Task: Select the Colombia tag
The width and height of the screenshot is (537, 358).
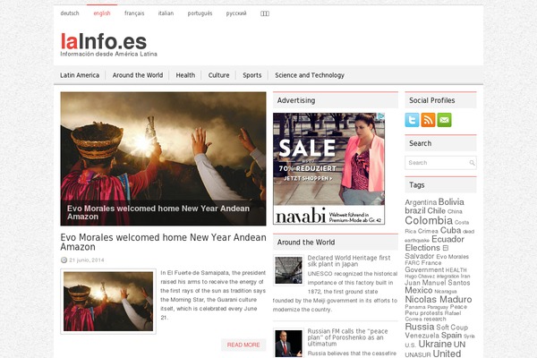Action: click(429, 220)
